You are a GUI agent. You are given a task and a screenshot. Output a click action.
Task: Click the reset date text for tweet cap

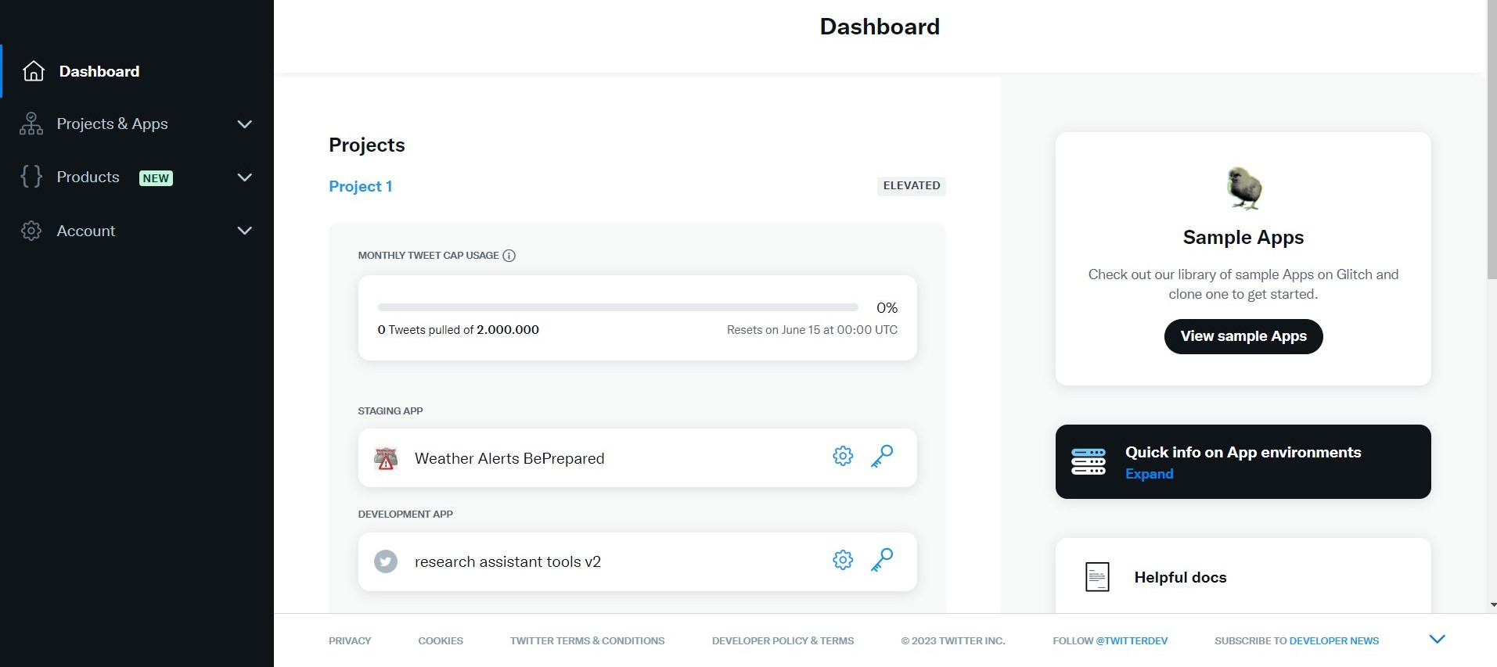click(812, 330)
